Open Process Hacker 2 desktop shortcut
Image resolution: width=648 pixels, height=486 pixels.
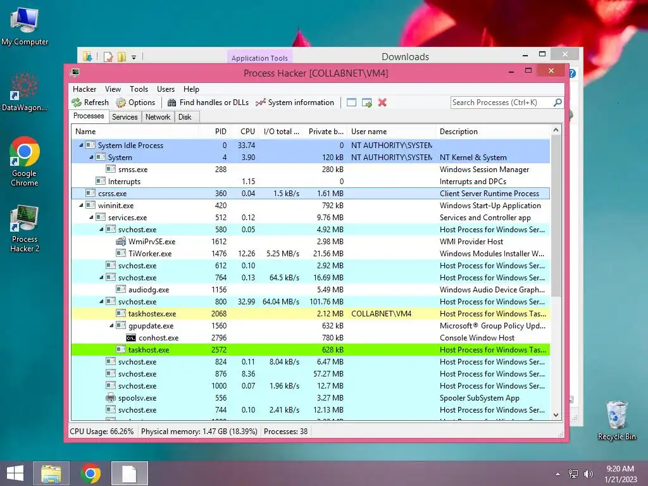25,228
